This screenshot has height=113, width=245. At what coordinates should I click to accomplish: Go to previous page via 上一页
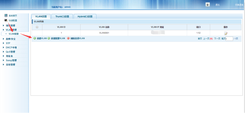pos(206,39)
